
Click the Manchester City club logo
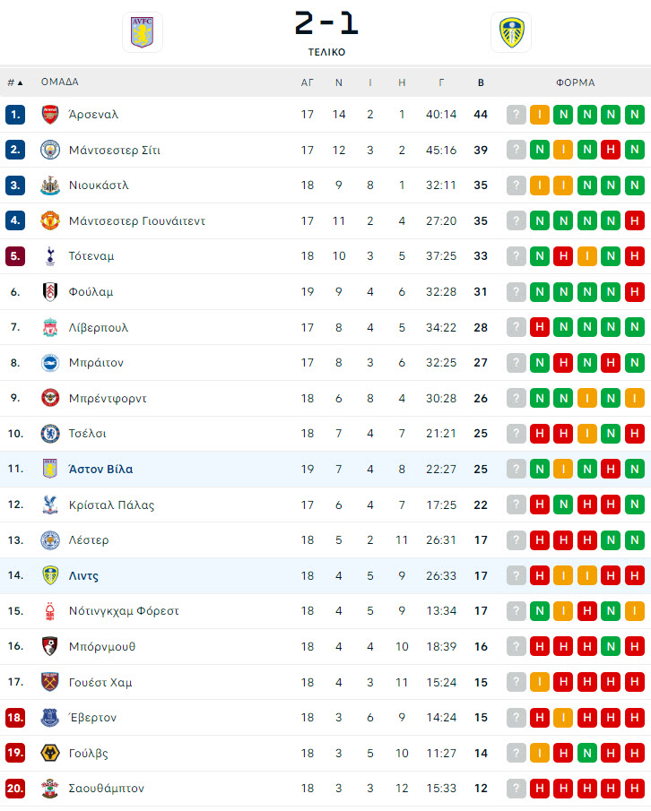click(x=50, y=150)
